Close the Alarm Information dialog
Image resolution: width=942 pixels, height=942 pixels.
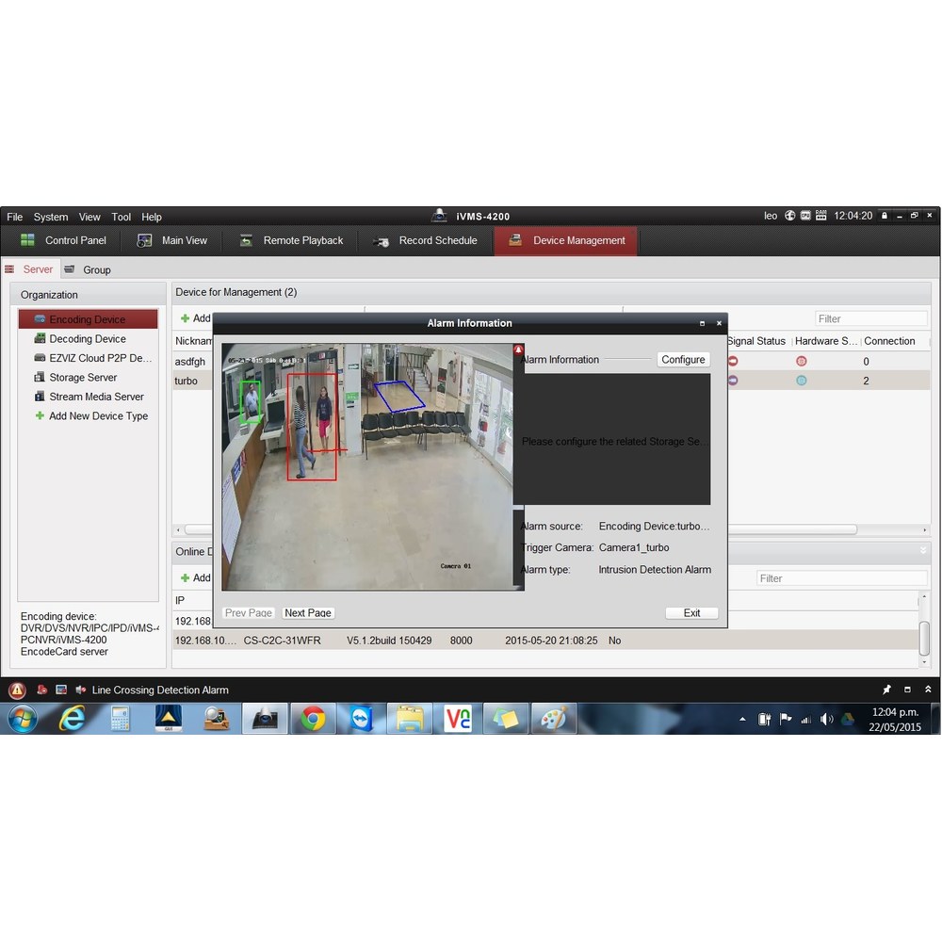point(719,323)
